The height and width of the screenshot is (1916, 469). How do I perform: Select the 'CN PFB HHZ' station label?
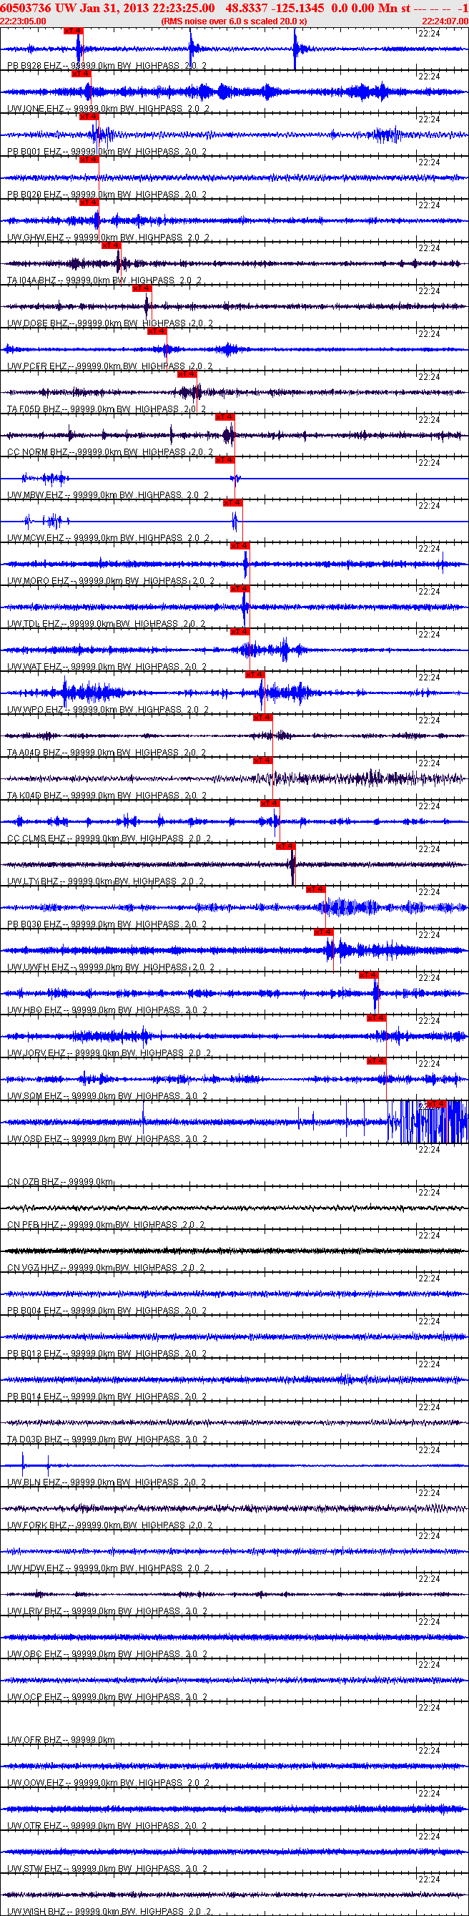tap(34, 1225)
